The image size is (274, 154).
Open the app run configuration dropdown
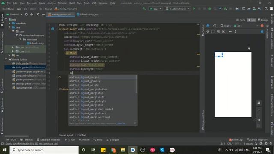click(155, 9)
